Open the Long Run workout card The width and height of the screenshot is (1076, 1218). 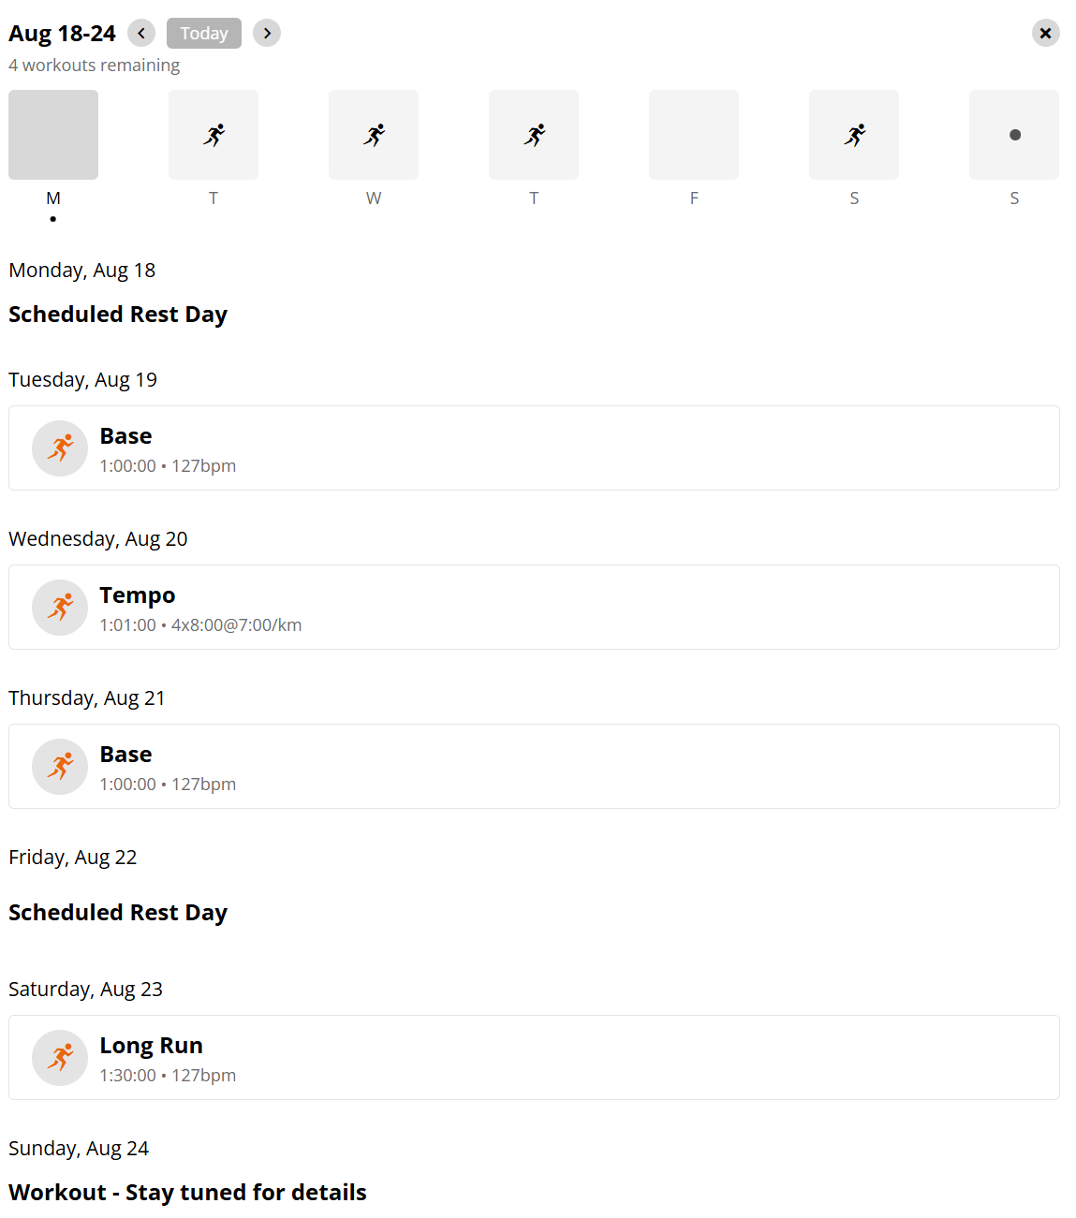[x=534, y=1058]
